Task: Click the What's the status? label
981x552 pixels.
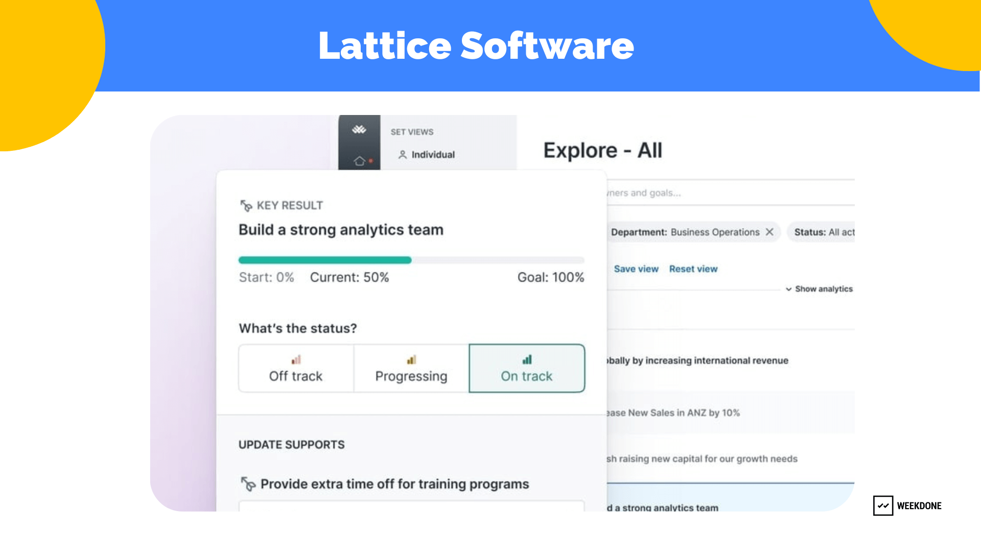Action: (x=298, y=328)
